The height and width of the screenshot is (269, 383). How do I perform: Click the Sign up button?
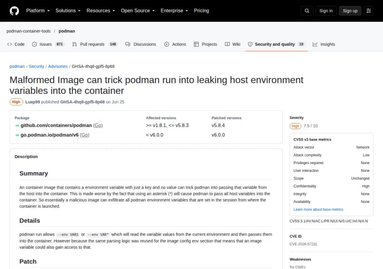click(350, 11)
